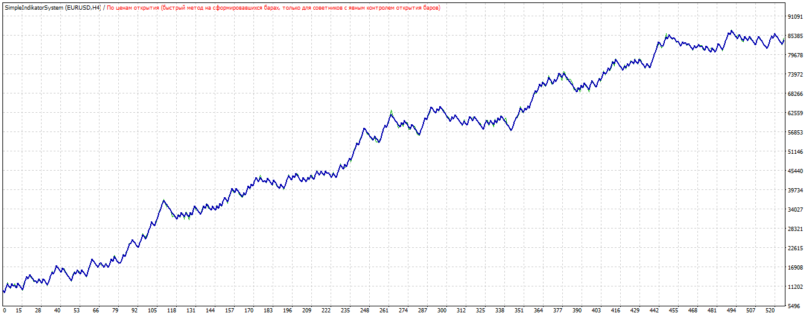Select the 40 trade-number axis label
The width and height of the screenshot is (812, 316).
[57, 311]
